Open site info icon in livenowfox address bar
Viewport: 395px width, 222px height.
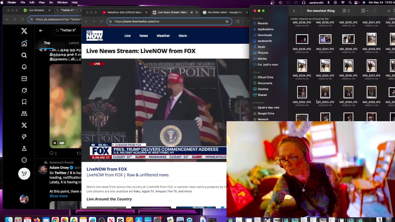click(x=110, y=22)
